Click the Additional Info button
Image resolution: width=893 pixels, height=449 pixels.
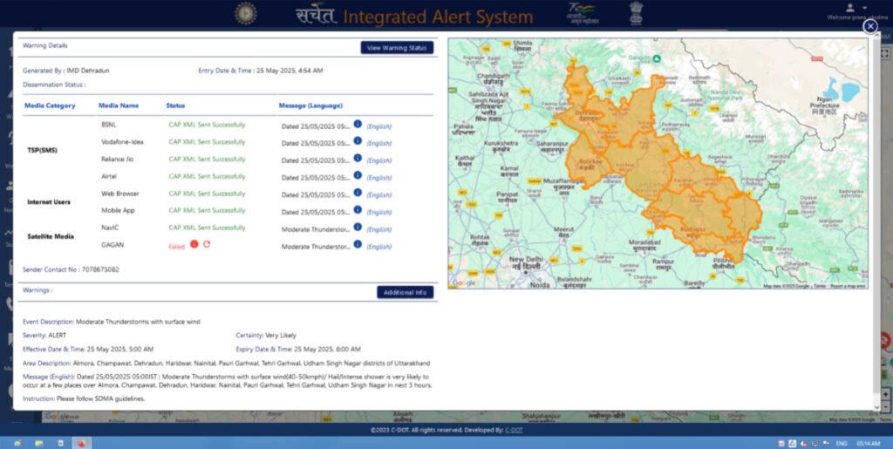[405, 292]
